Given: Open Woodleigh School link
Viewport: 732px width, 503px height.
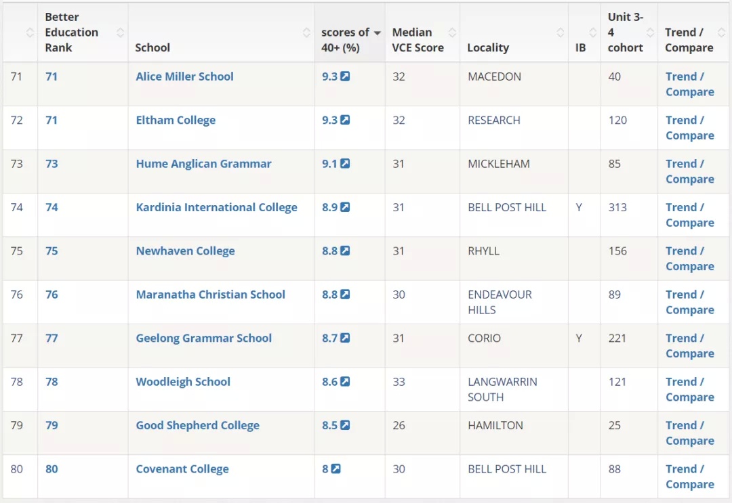Looking at the screenshot, I should [183, 382].
